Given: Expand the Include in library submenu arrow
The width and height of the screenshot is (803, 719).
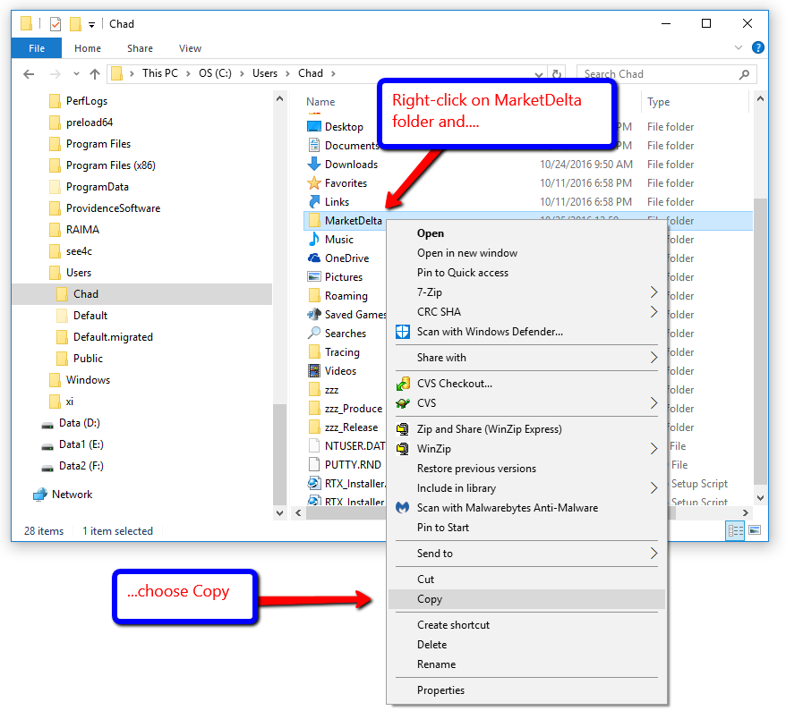Looking at the screenshot, I should pos(654,488).
